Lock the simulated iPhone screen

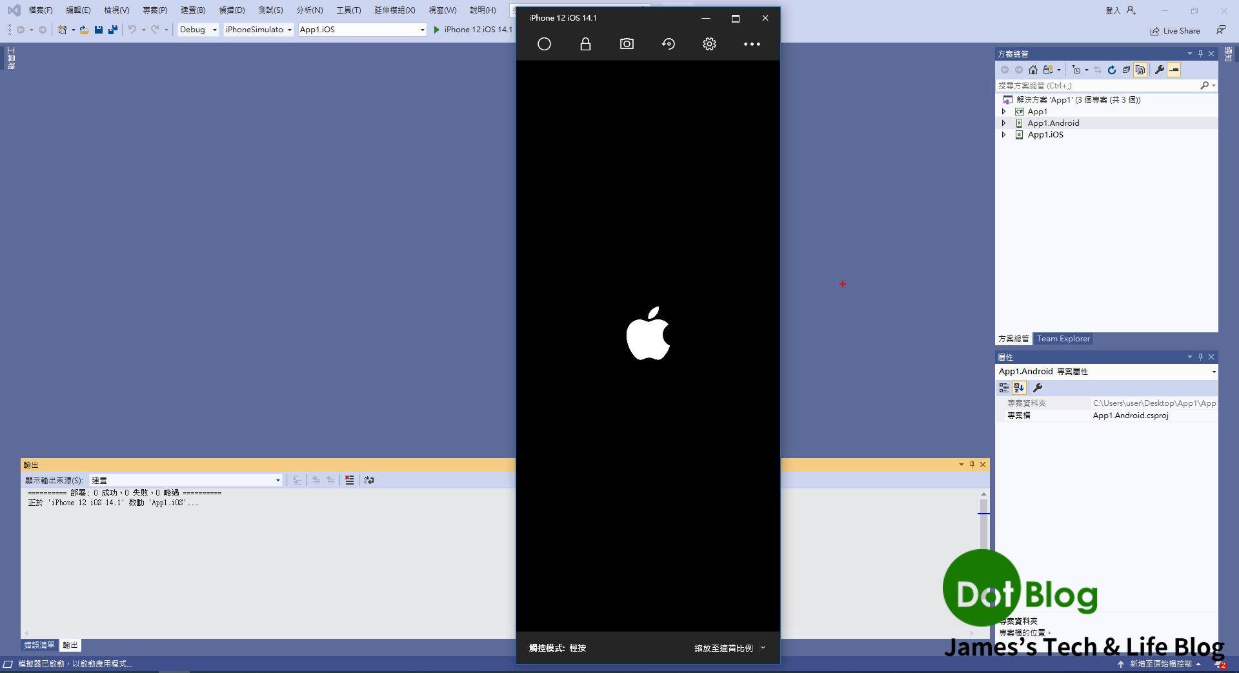585,44
